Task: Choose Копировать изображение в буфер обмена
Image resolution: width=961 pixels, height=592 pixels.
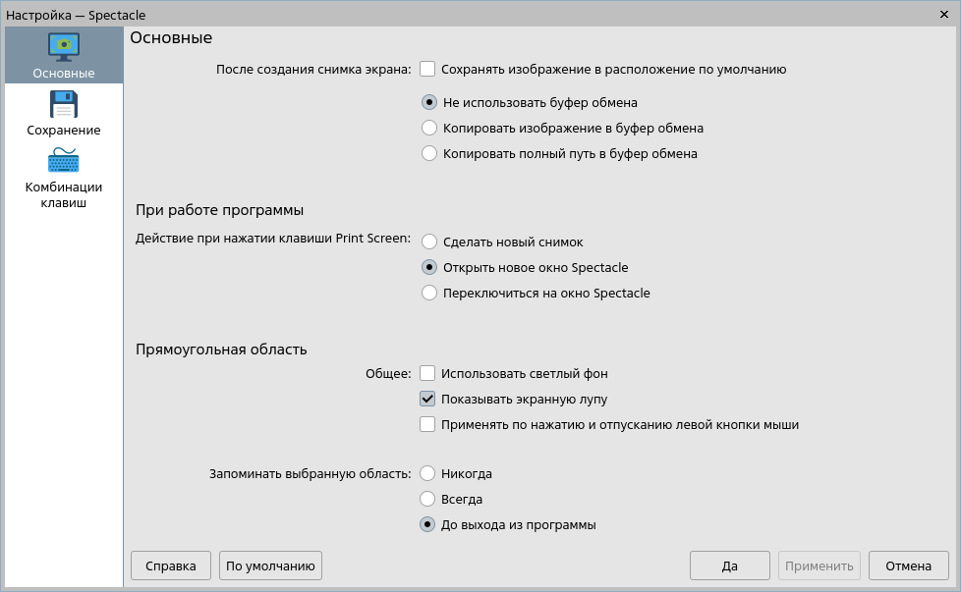Action: coord(428,128)
